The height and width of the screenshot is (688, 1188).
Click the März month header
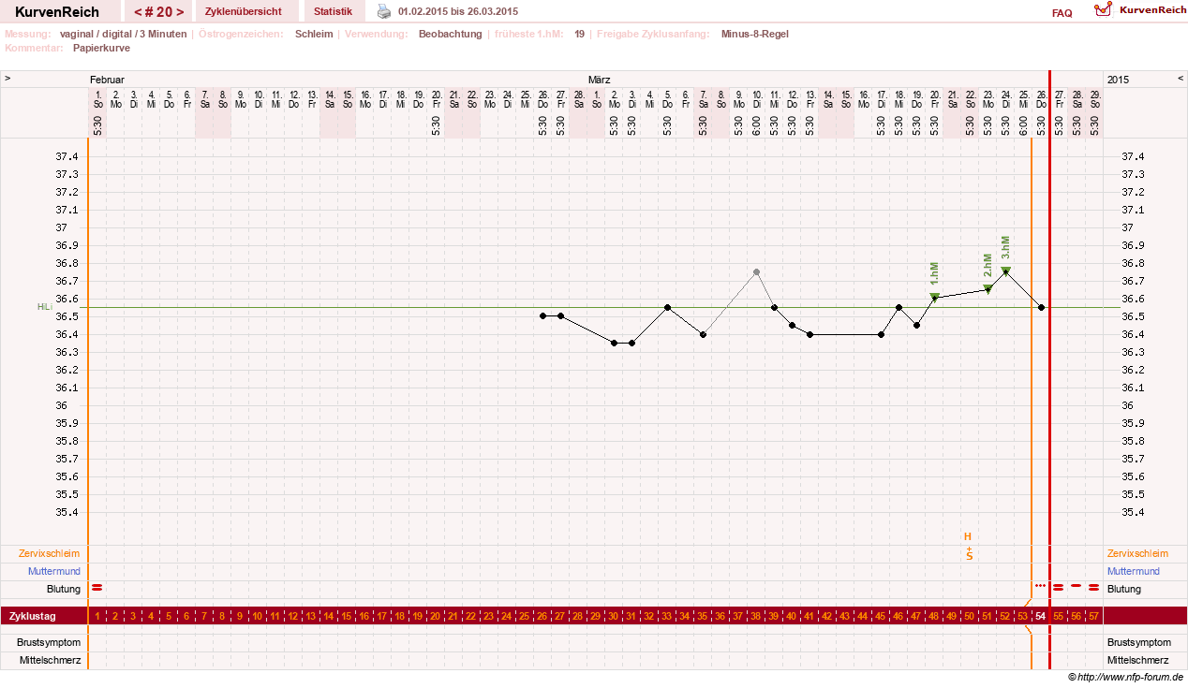599,80
